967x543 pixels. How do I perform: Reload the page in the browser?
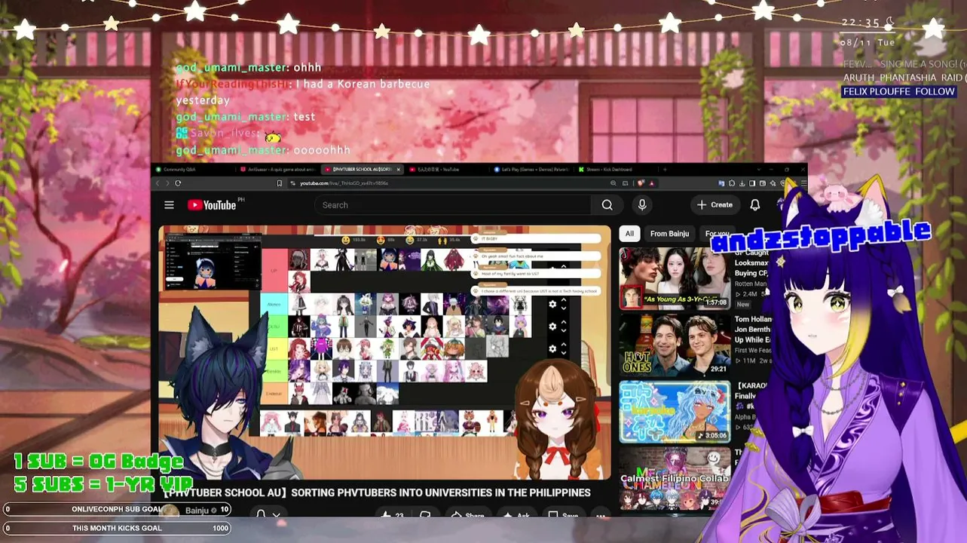tap(178, 183)
